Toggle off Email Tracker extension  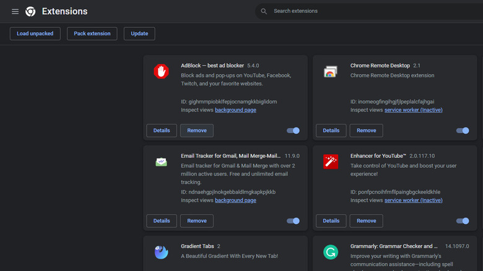click(294, 221)
